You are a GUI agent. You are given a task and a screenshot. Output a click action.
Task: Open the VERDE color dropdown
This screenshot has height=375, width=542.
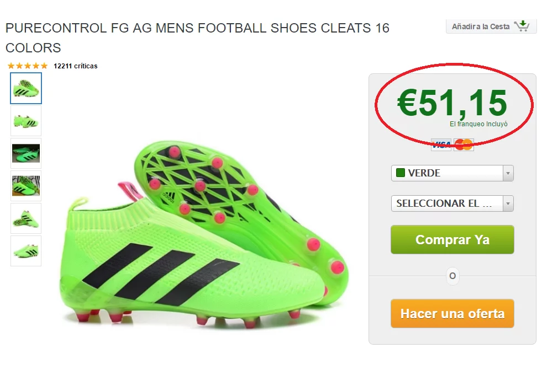point(446,173)
